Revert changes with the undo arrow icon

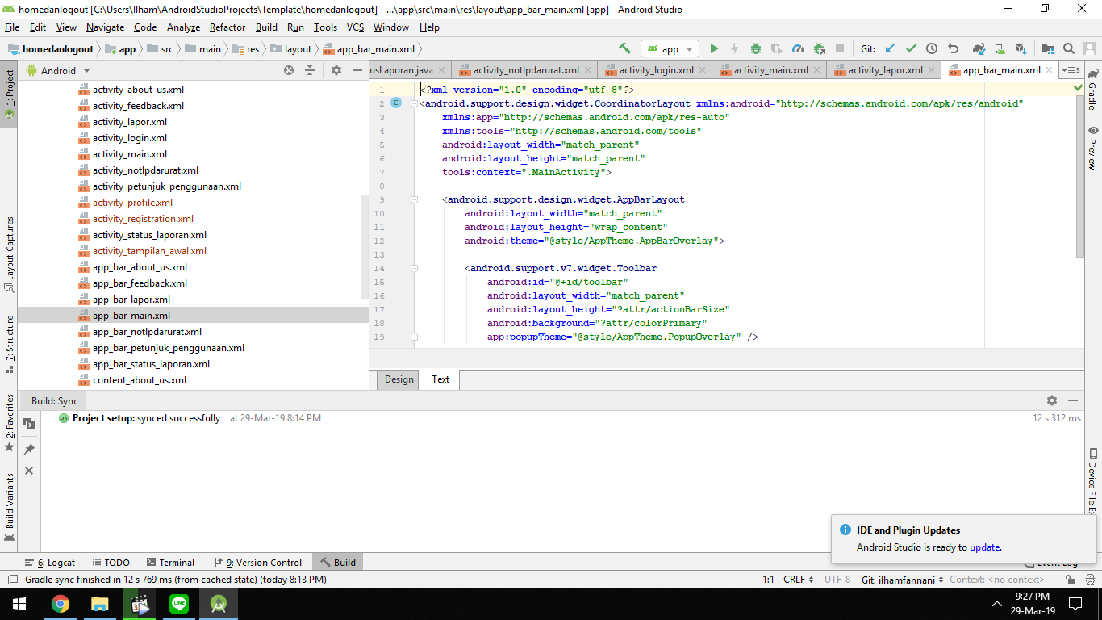tap(953, 48)
